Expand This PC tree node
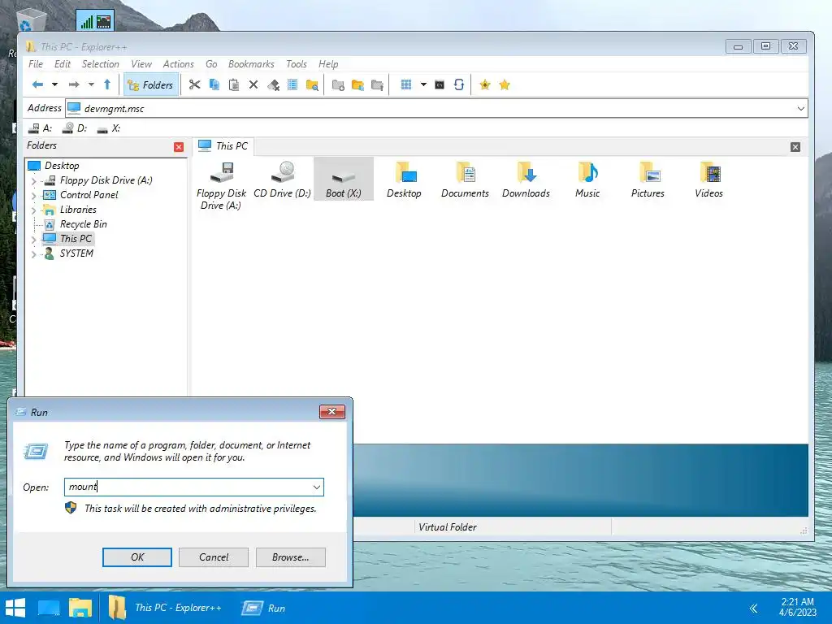Screen dimensions: 832x624 point(34,240)
